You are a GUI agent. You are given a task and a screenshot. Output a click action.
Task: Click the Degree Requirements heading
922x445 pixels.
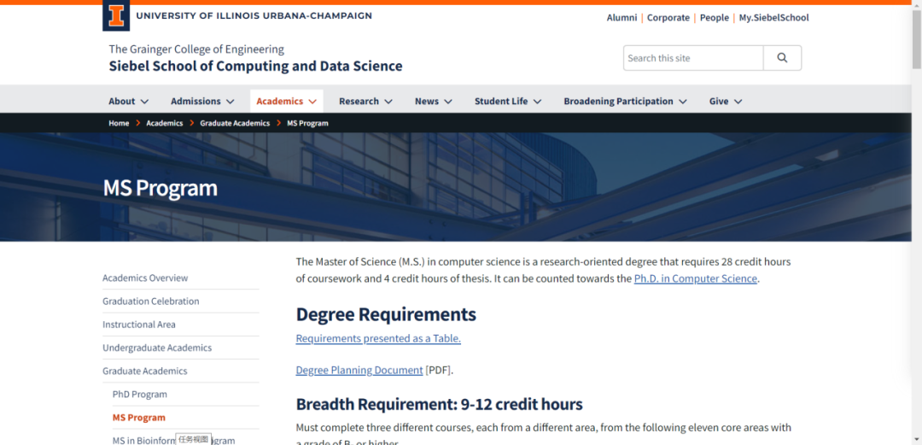click(x=386, y=314)
